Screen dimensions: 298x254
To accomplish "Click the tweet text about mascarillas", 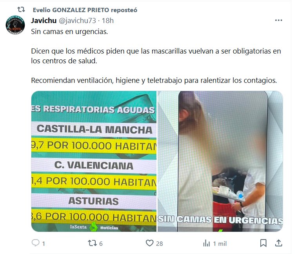I will [156, 56].
